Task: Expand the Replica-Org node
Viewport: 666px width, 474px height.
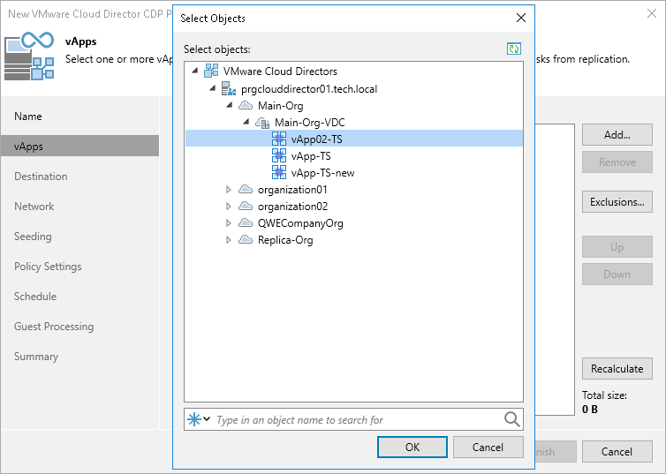Action: point(229,240)
